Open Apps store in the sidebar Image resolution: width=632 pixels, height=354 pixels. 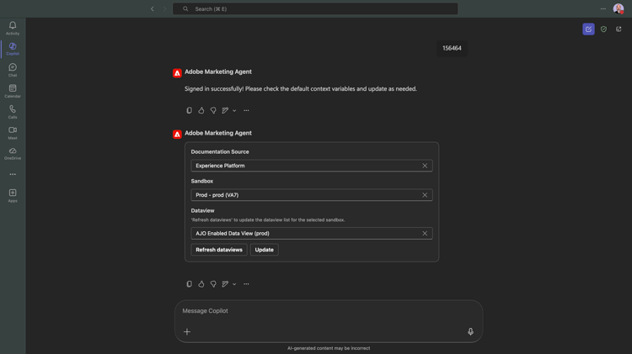13,196
